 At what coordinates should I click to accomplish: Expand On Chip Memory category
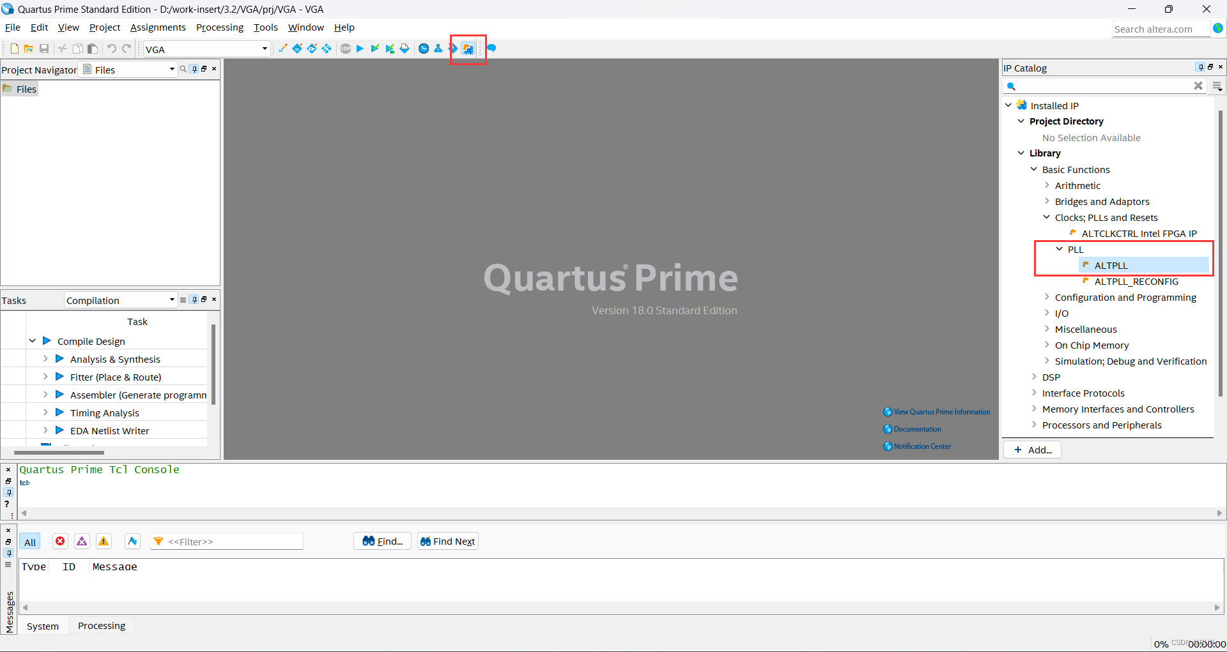click(x=1047, y=345)
